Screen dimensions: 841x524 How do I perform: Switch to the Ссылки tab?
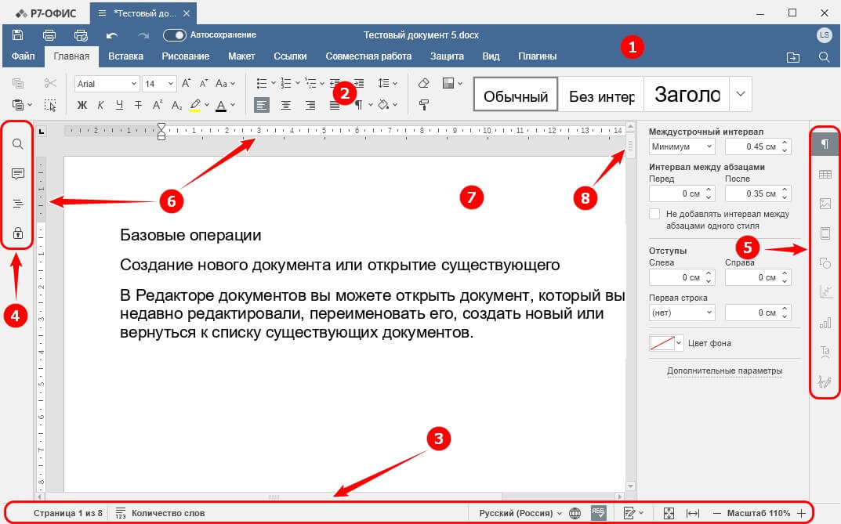point(290,56)
